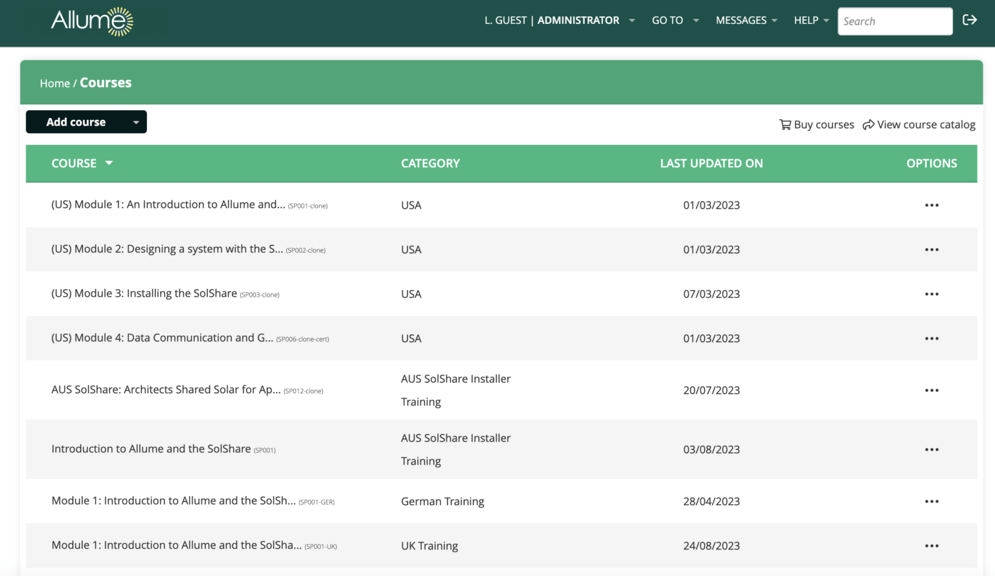Viewport: 995px width, 576px height.
Task: Click the Allume logo
Action: click(x=92, y=21)
